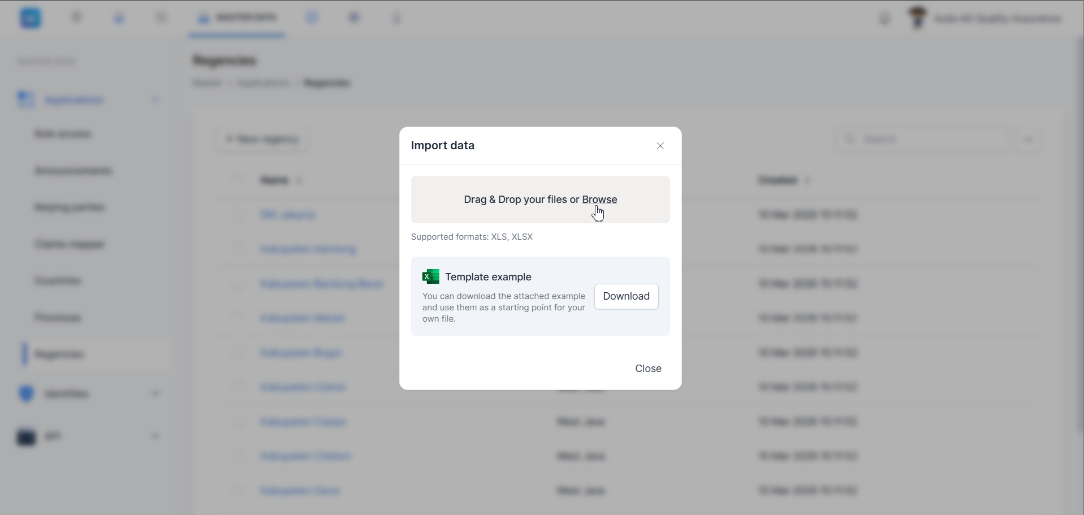Sort by the Name column header

pyautogui.click(x=281, y=180)
